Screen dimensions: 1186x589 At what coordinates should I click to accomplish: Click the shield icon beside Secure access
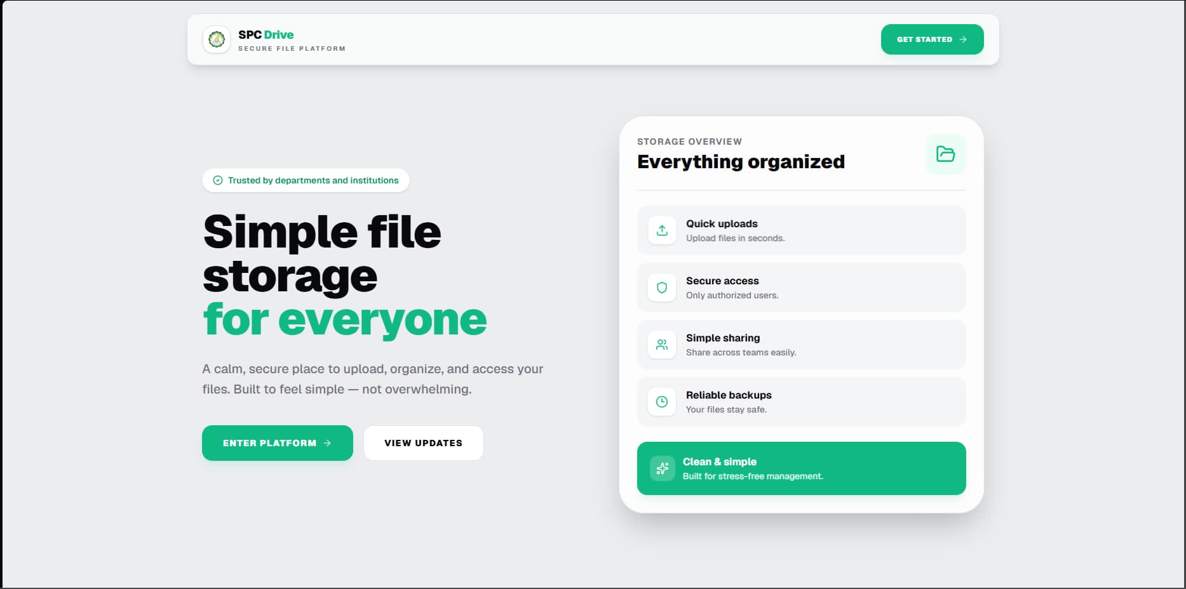662,288
